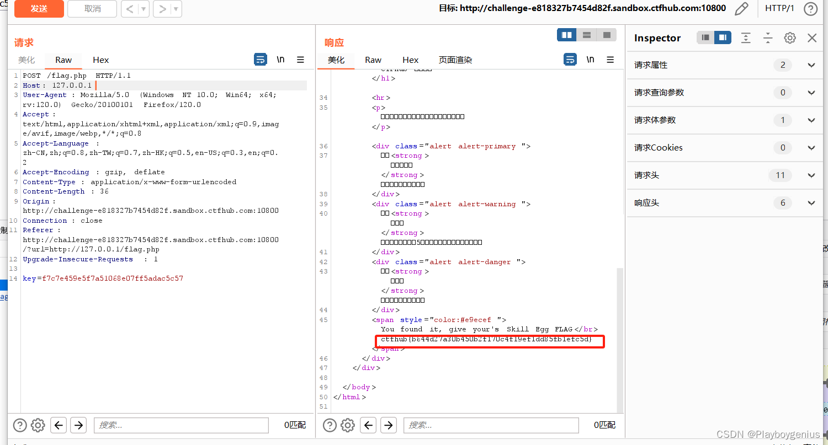This screenshot has width=828, height=445.
Task: Click the ctfhub flag text in response
Action: point(486,339)
